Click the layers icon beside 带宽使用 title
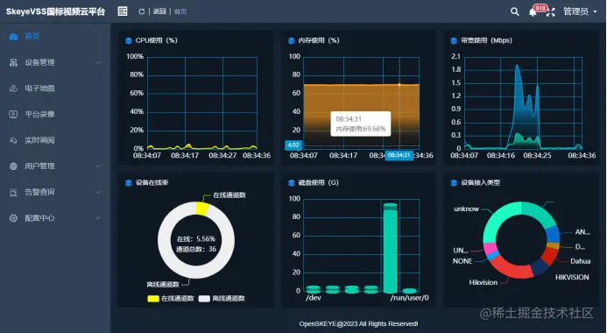Viewport: 607px width, 333px height. coord(454,40)
